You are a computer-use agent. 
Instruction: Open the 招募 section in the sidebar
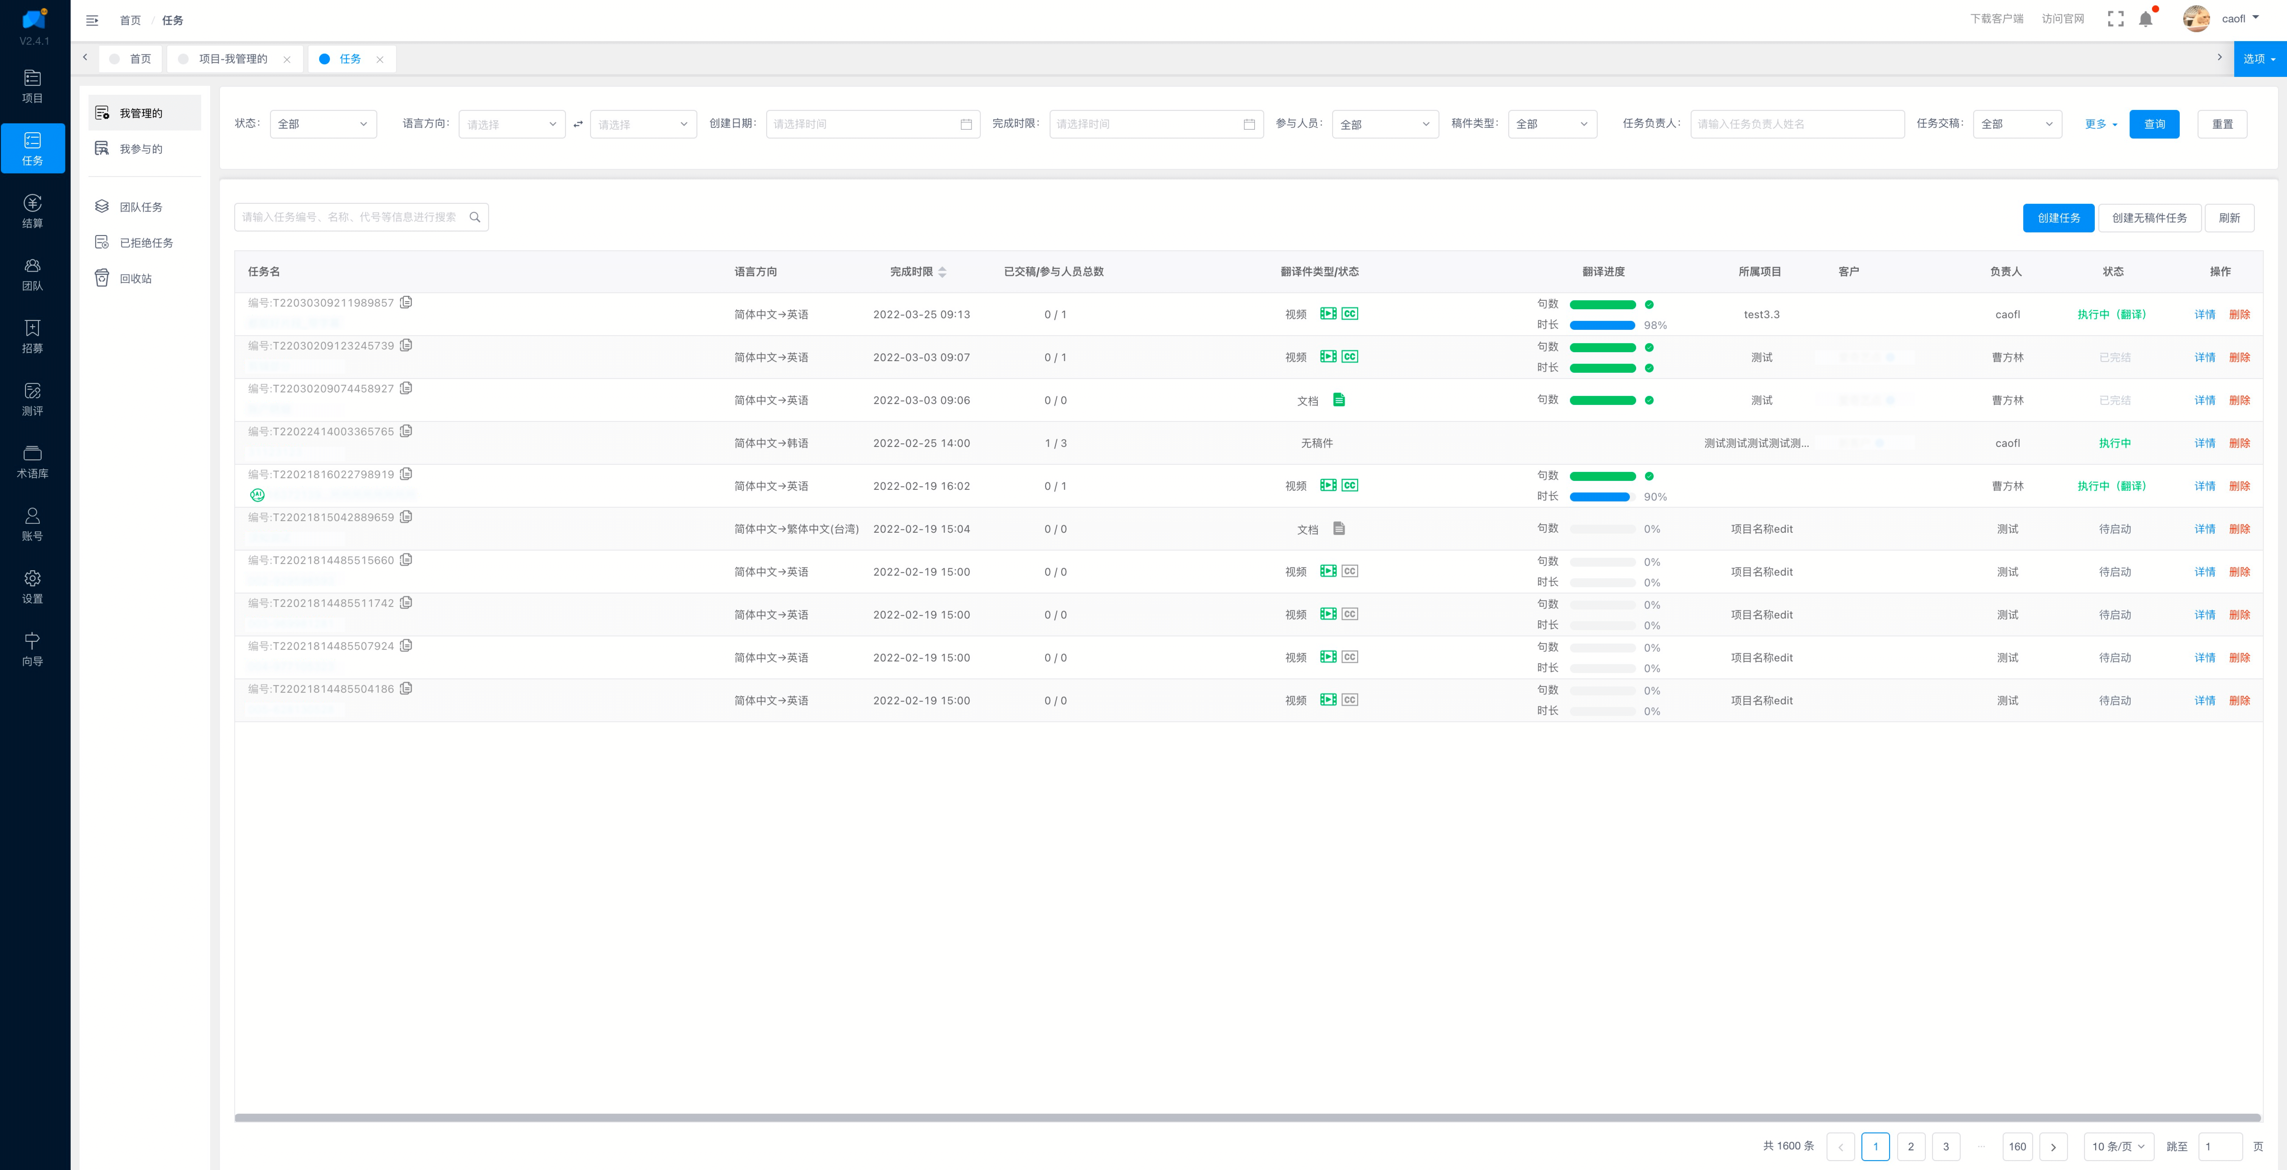(x=33, y=336)
